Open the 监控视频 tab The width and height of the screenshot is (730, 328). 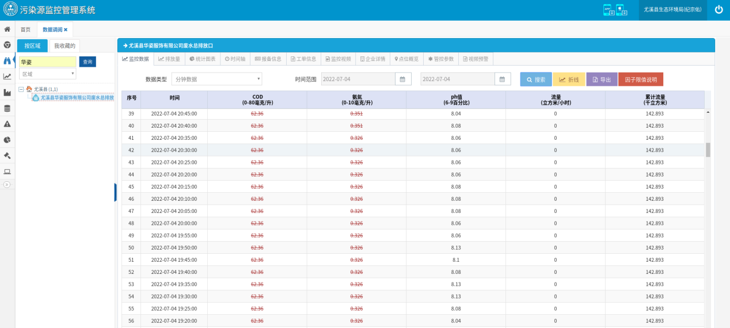[x=337, y=59]
